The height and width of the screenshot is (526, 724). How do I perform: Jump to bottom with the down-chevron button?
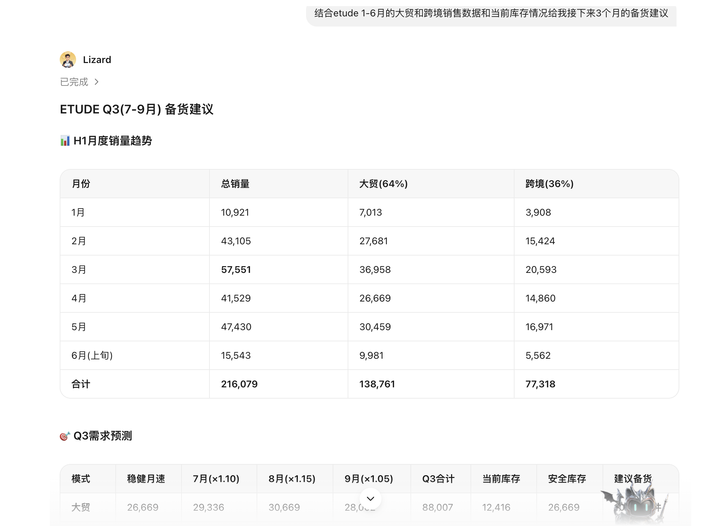371,498
